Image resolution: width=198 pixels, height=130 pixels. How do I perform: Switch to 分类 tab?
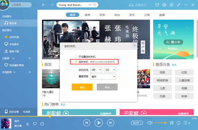(x=147, y=15)
